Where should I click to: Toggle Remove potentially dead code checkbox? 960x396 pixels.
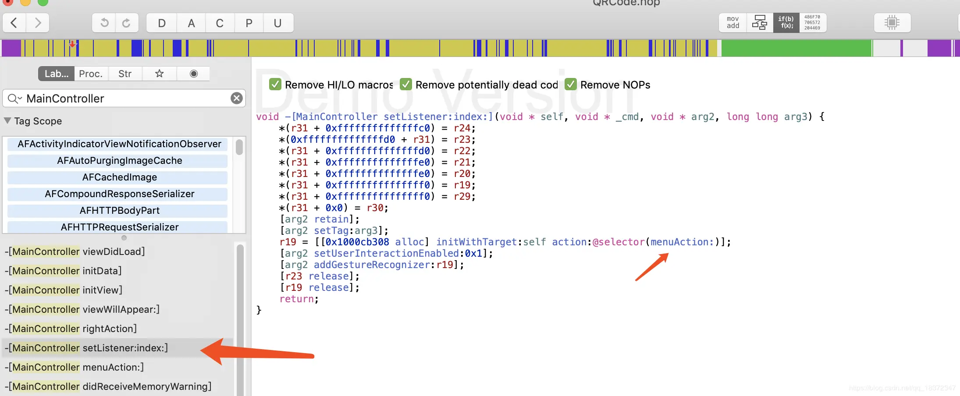[406, 84]
